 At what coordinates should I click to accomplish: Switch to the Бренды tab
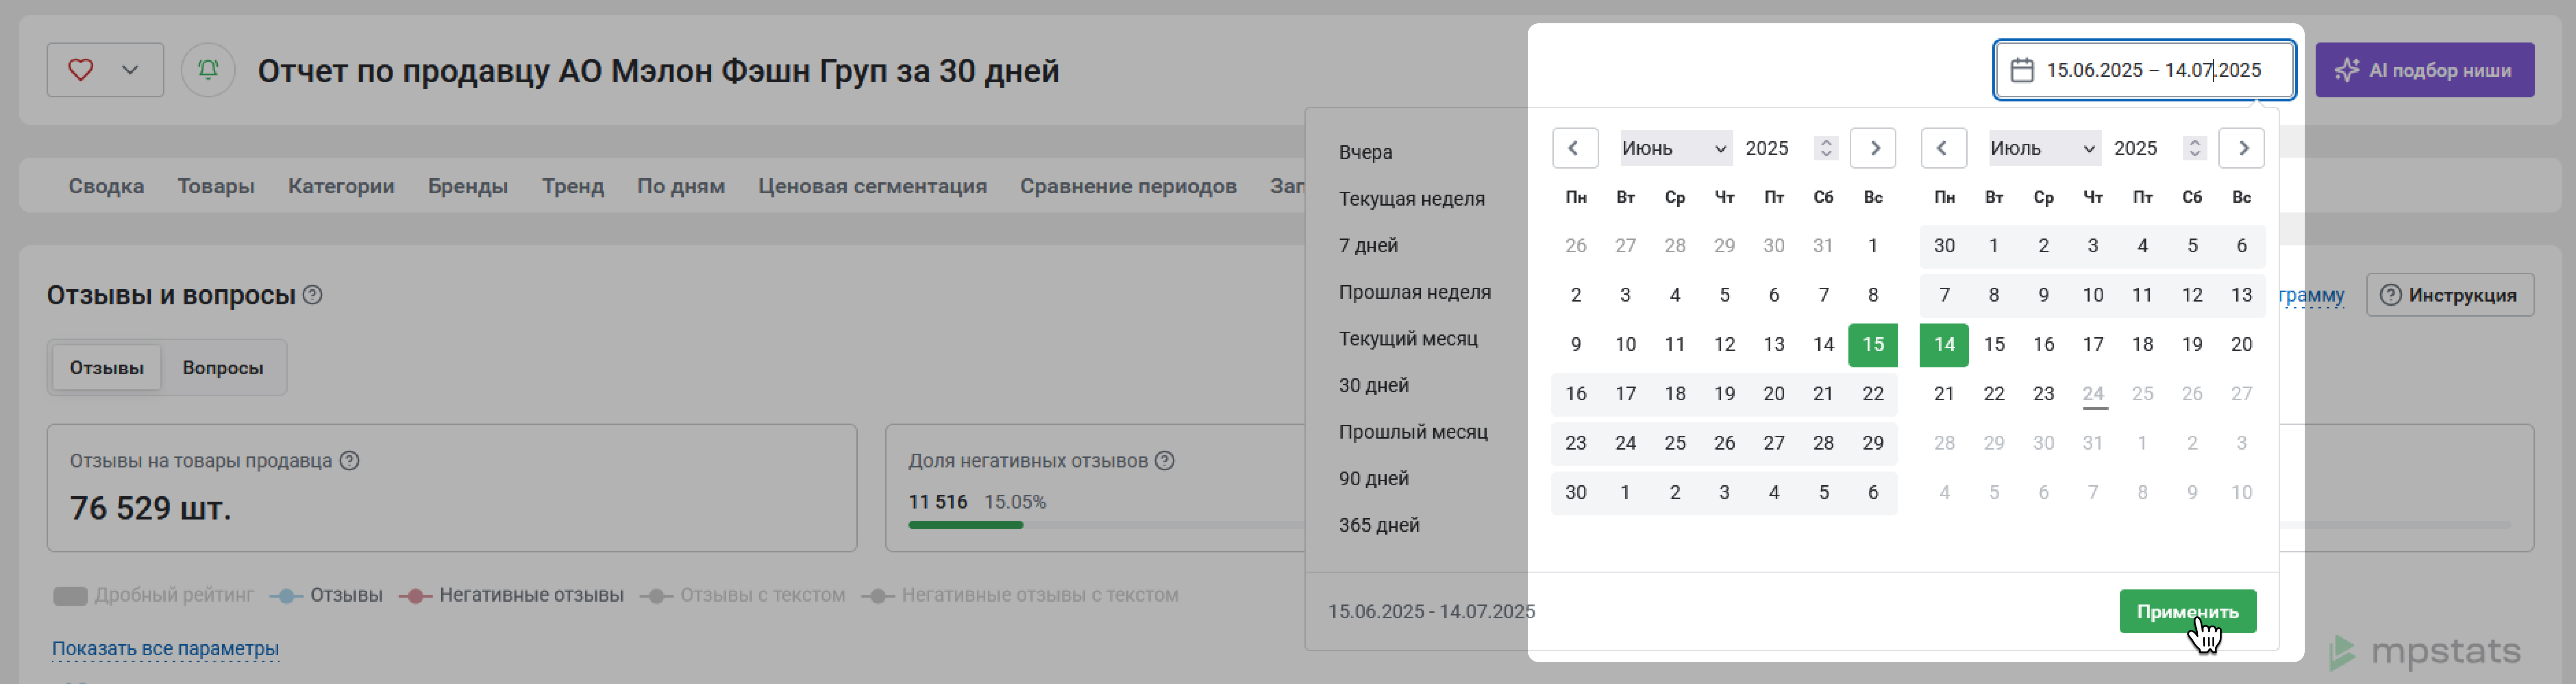click(x=468, y=186)
